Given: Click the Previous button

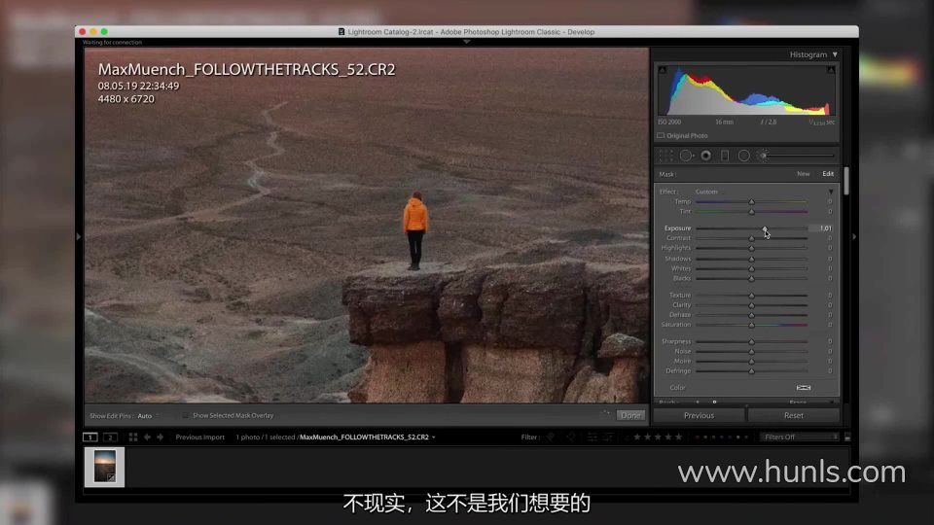Looking at the screenshot, I should point(700,415).
